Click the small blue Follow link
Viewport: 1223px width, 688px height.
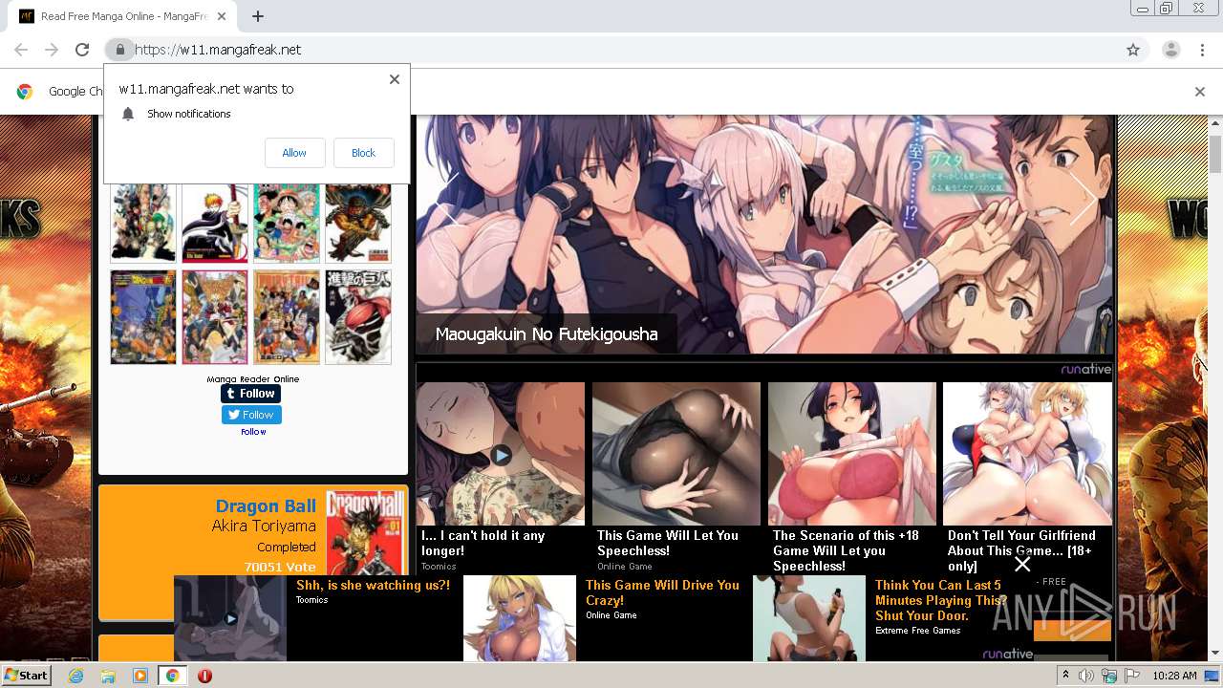click(253, 432)
